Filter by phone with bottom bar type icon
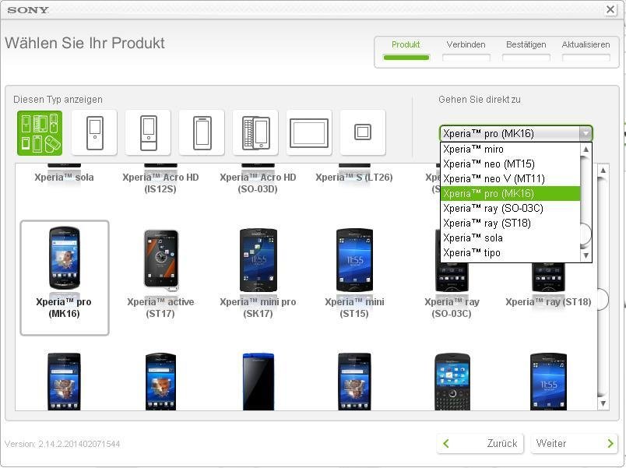 (148, 133)
